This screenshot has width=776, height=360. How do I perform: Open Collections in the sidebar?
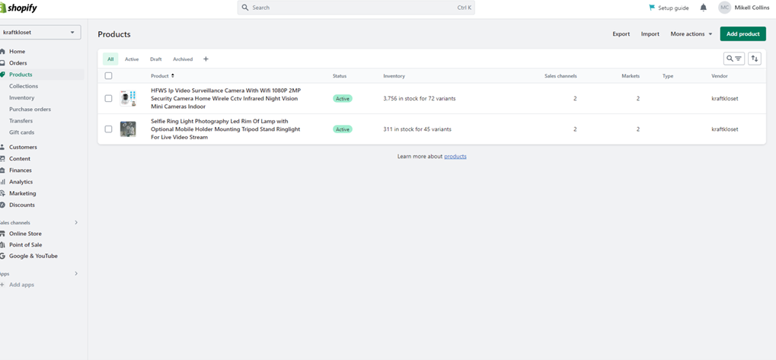pyautogui.click(x=24, y=86)
